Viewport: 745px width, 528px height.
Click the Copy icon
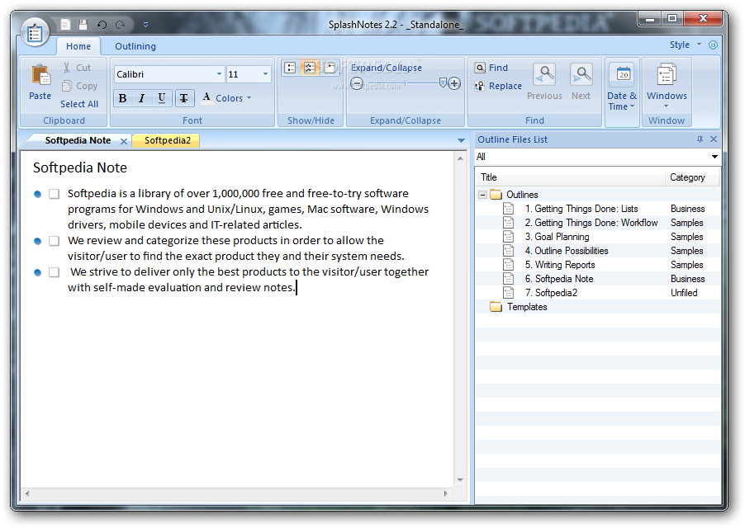67,86
